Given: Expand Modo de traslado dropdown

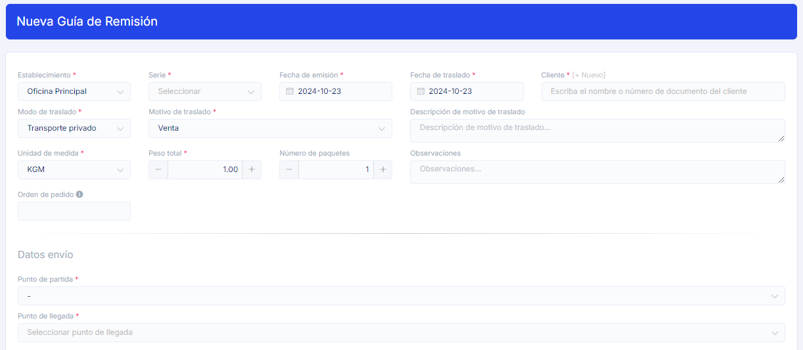Looking at the screenshot, I should 74,128.
